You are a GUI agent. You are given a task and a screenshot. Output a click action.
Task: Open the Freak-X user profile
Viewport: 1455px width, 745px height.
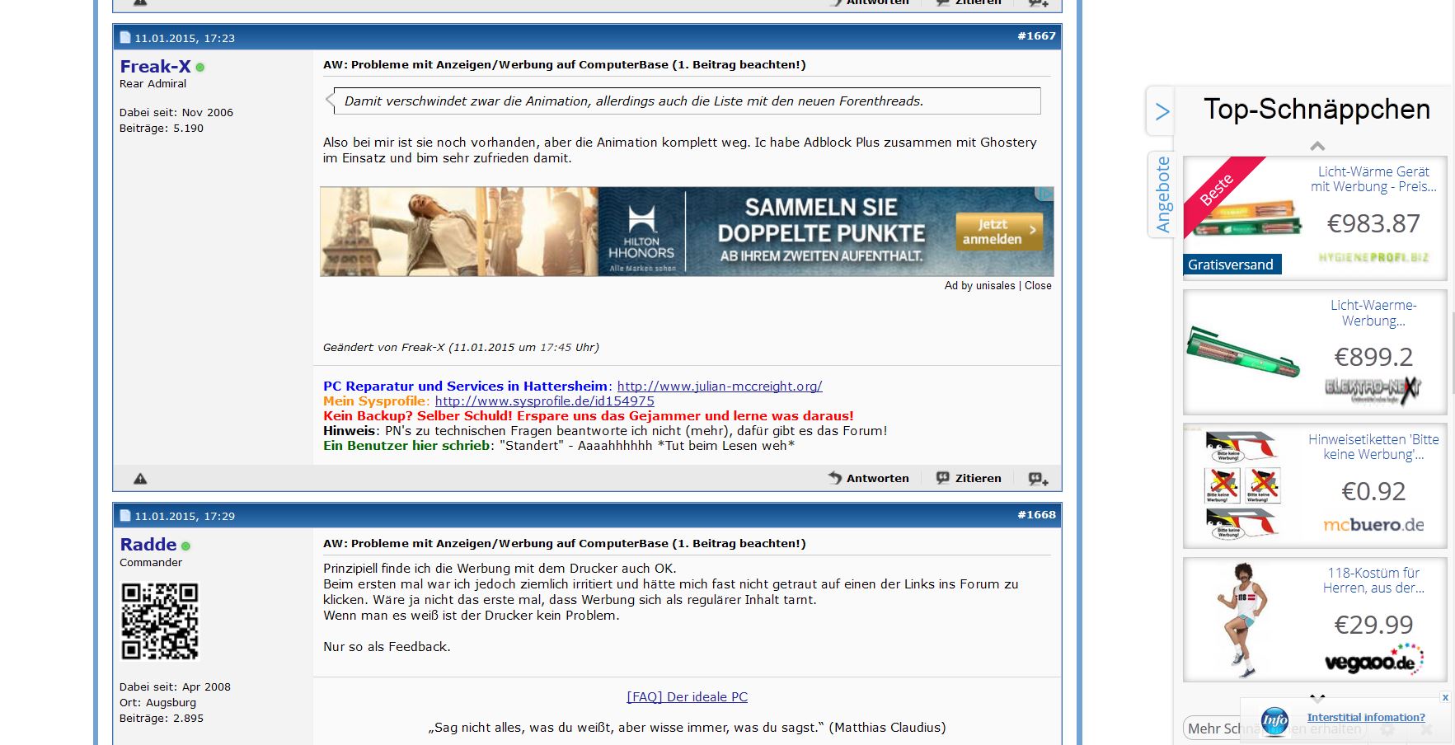point(155,67)
